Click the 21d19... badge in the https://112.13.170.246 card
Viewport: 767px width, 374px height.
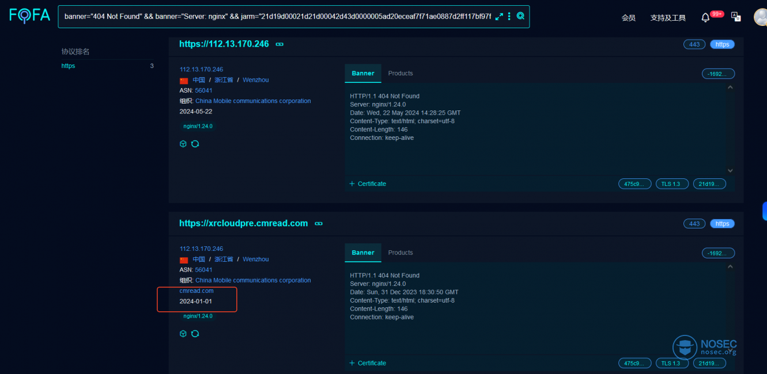click(709, 184)
